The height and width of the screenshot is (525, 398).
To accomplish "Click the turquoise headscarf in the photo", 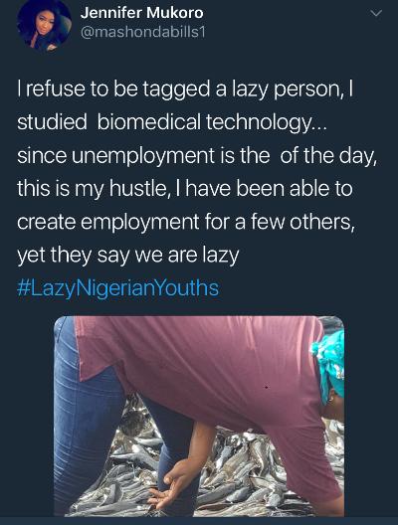I will coord(329,363).
